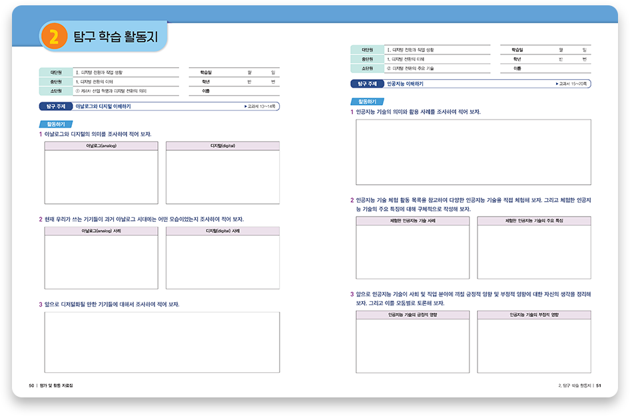630x416 pixels.
Task: Select question '앞으로 디지털화될 만한 기기들에 대해서'
Action: [112, 304]
